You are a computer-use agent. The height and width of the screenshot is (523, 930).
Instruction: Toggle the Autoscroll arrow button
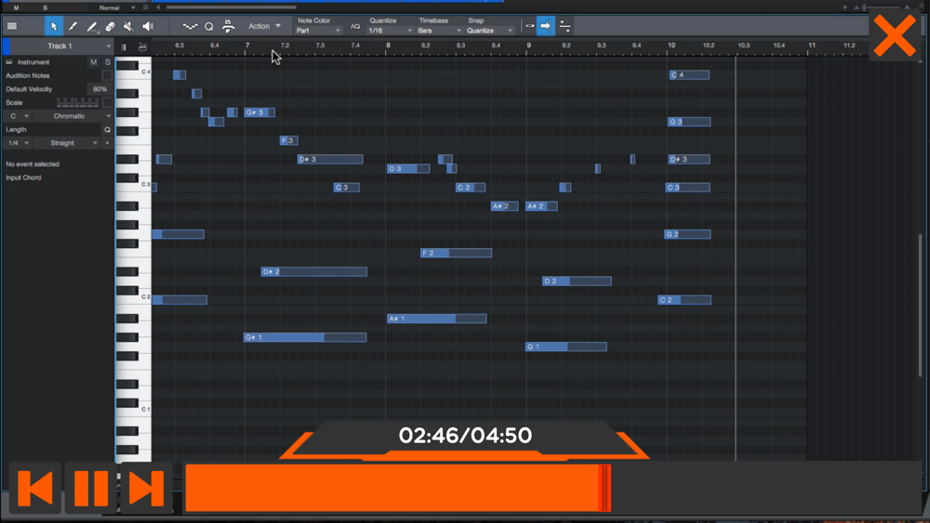[x=546, y=26]
